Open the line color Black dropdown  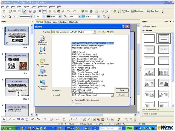tap(60, 16)
